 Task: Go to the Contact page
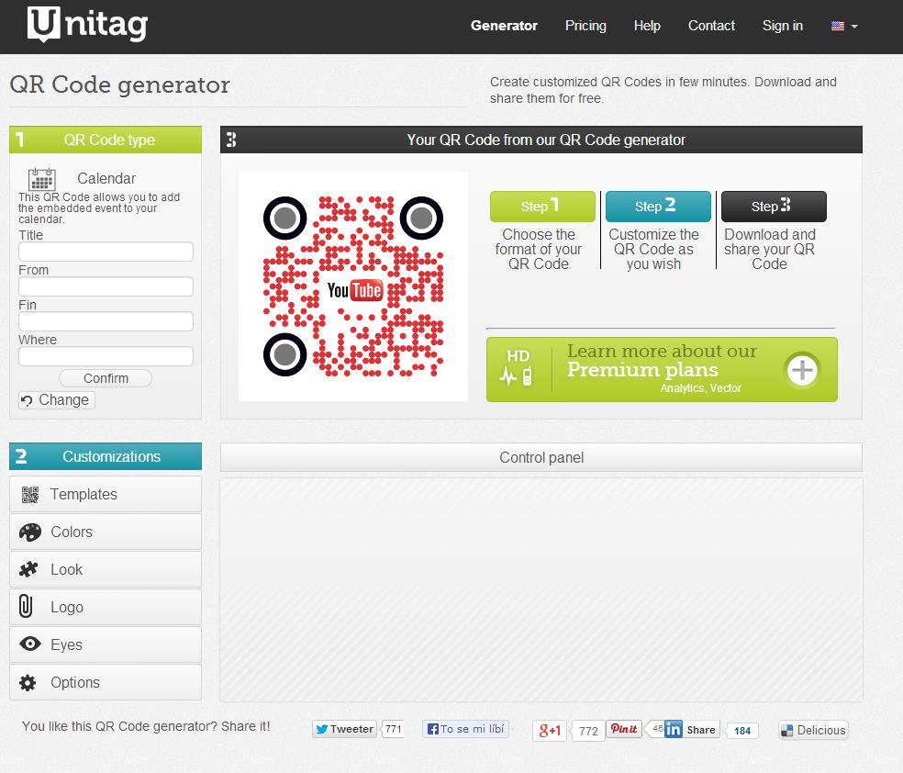[x=711, y=26]
